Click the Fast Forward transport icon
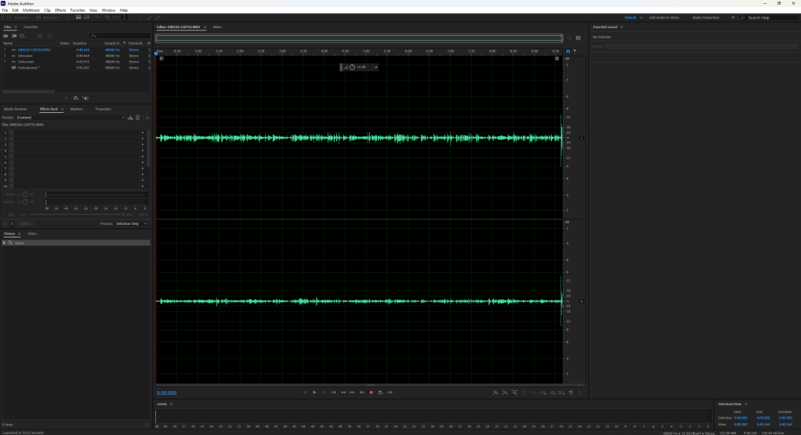The width and height of the screenshot is (801, 435). 352,392
